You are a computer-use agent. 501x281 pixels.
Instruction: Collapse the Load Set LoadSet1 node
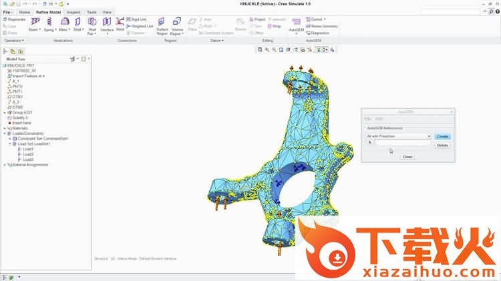coord(10,144)
